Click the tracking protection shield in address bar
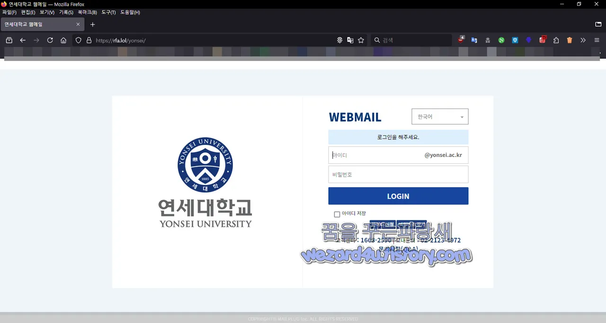The width and height of the screenshot is (606, 323). [79, 40]
